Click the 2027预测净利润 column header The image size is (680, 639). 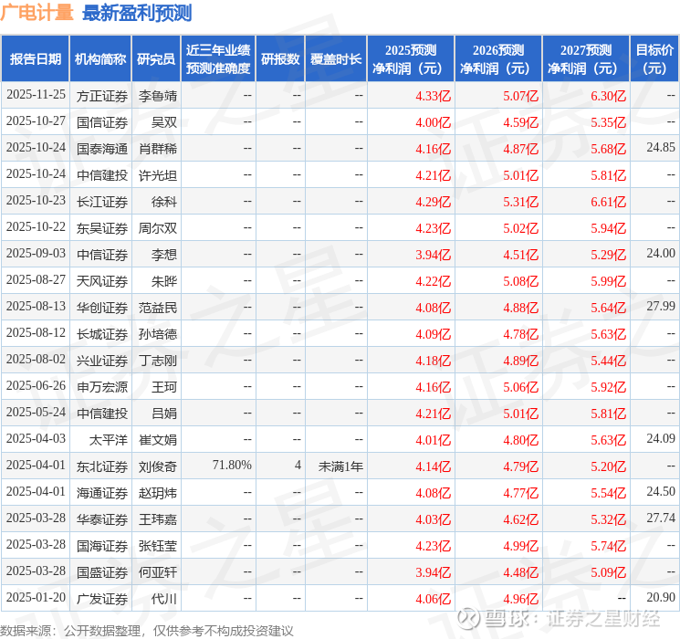click(586, 59)
